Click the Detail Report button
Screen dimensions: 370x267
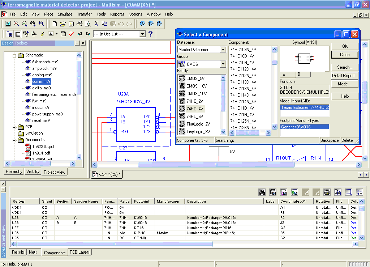345,76
